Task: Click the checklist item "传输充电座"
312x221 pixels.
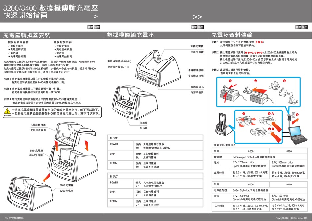Action: tap(63, 46)
